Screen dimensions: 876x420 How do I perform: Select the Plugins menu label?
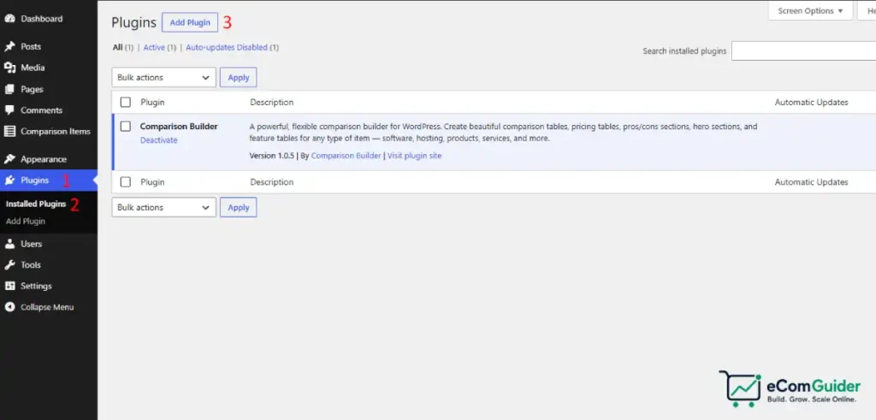pyautogui.click(x=34, y=180)
